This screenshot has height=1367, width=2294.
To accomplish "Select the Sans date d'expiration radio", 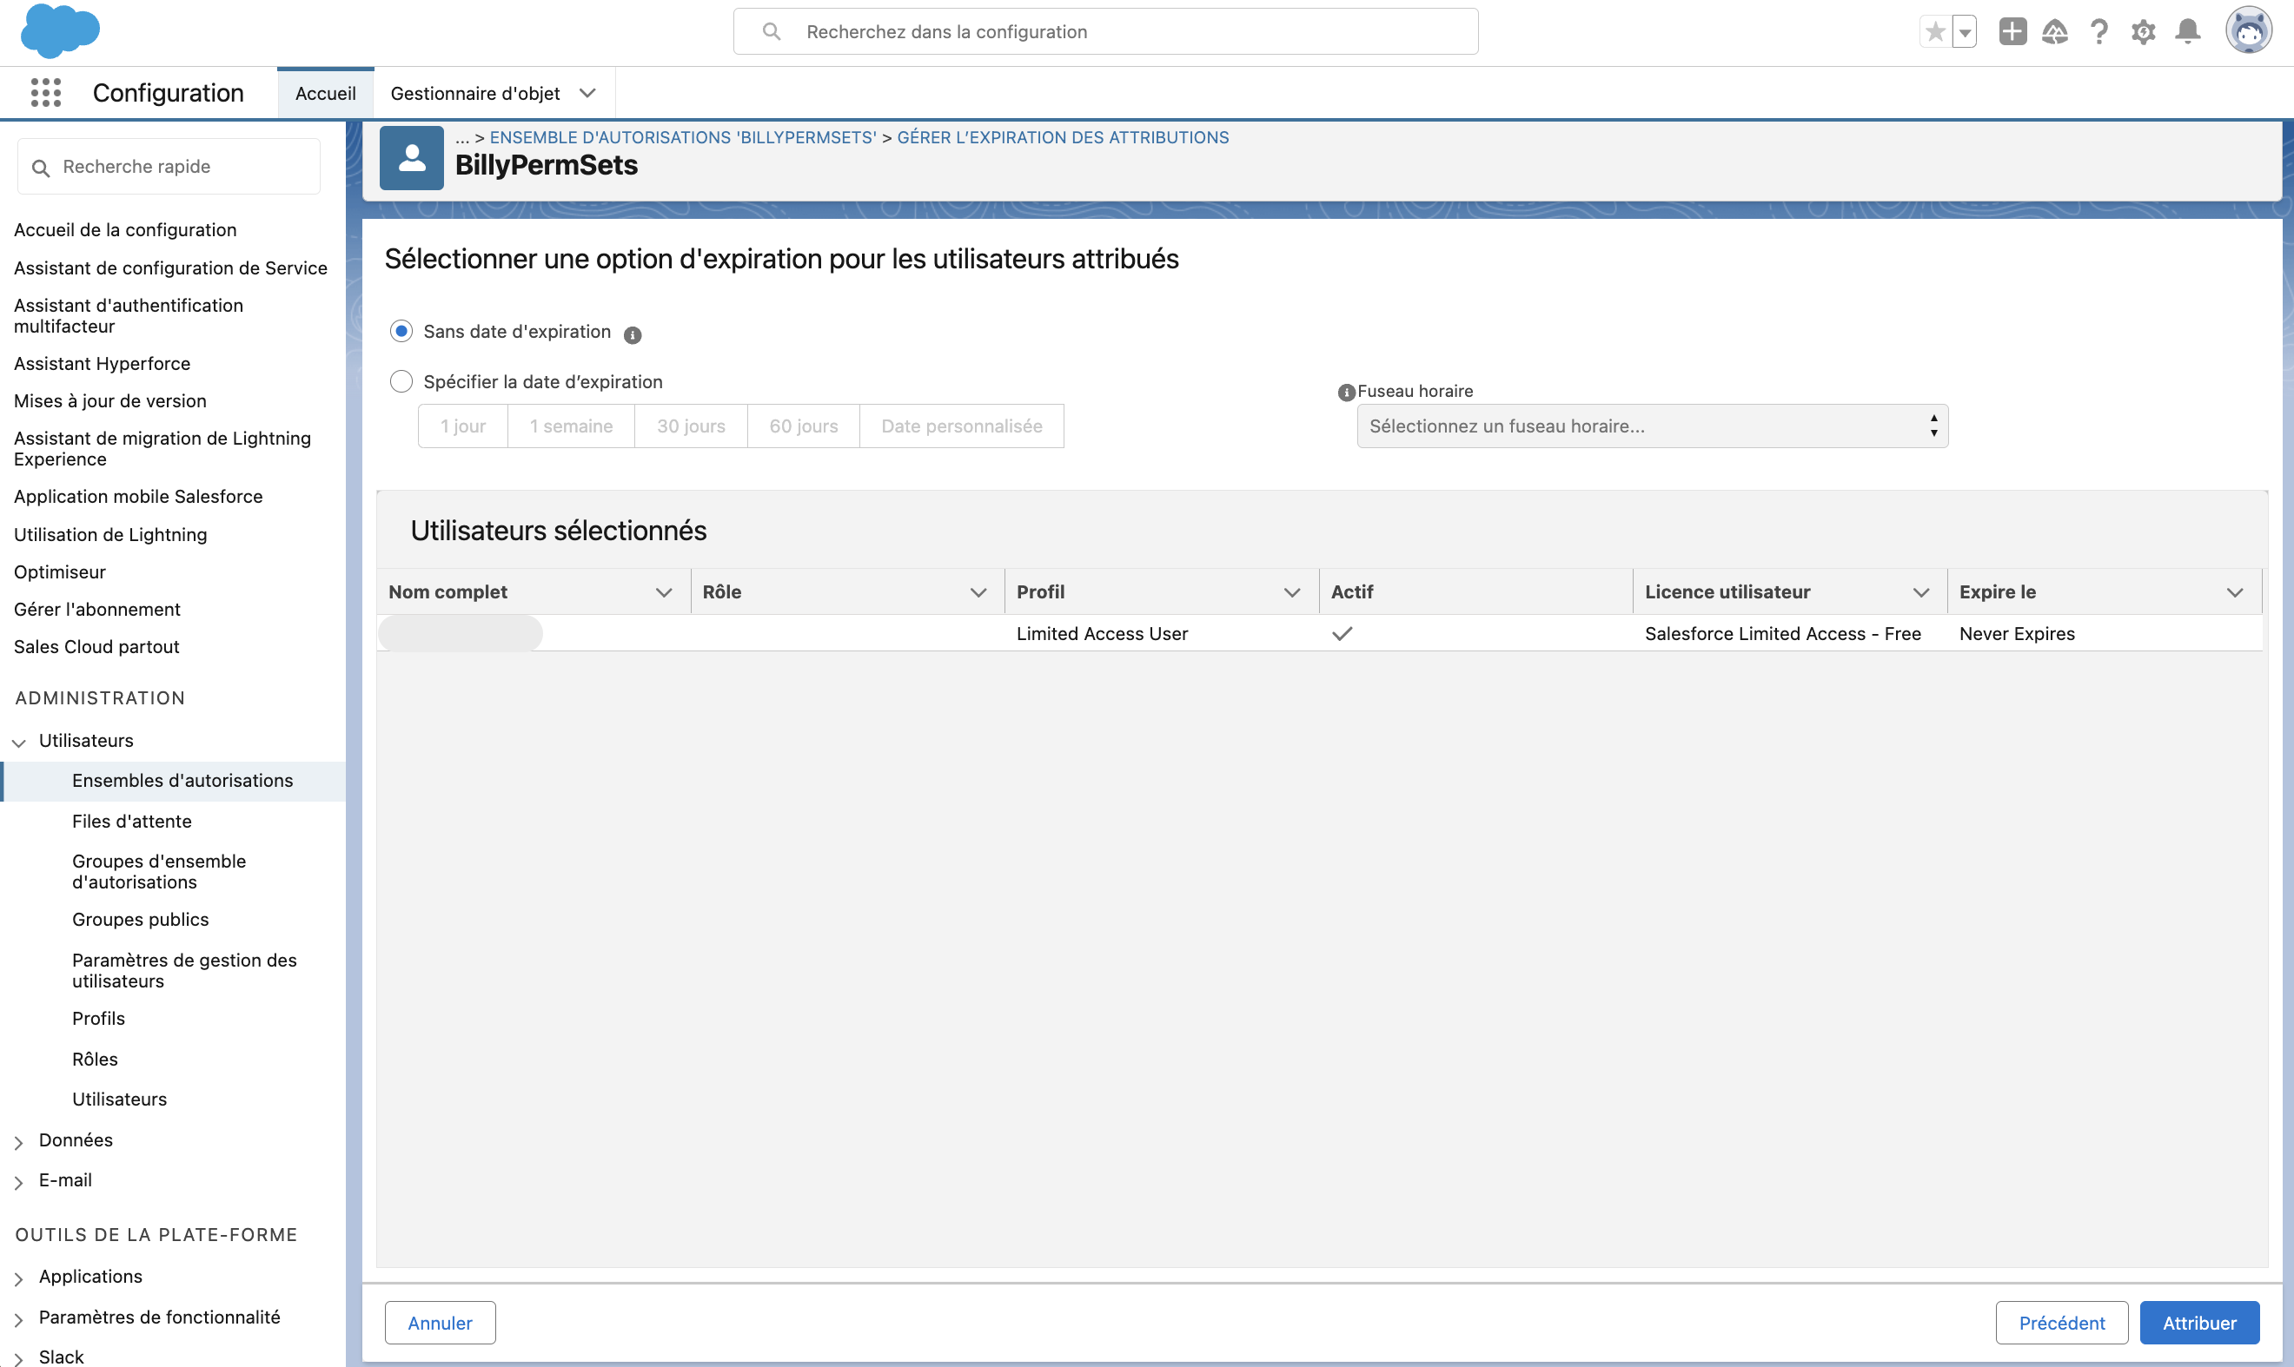I will click(x=401, y=331).
